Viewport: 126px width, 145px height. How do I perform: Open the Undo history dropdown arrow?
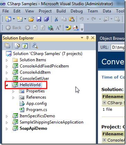pyautogui.click(x=88, y=19)
